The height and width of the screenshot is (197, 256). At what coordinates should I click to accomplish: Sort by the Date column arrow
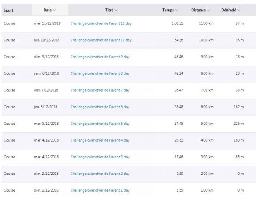point(54,10)
